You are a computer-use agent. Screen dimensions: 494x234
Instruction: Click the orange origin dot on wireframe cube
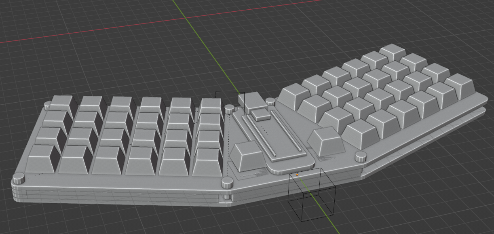(297, 175)
